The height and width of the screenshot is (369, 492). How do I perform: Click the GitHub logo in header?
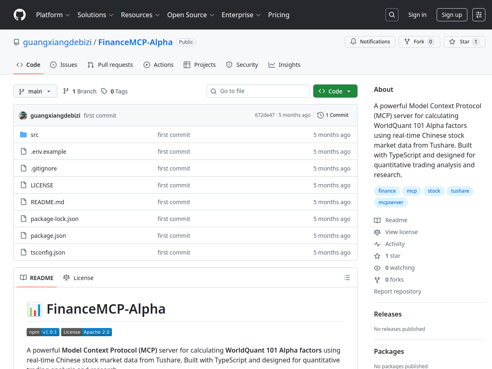click(20, 15)
